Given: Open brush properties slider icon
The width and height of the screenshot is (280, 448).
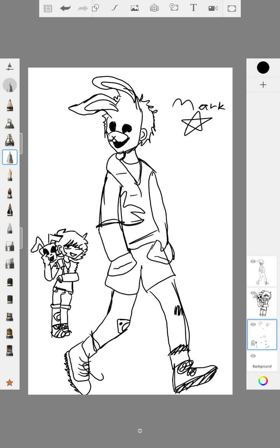Looking at the screenshot, I should [10, 66].
